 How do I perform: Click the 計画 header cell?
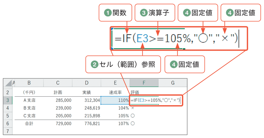coord(58,92)
